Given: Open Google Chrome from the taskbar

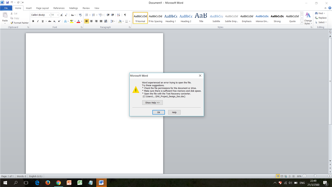Looking at the screenshot, I should pyautogui.click(x=58, y=182).
